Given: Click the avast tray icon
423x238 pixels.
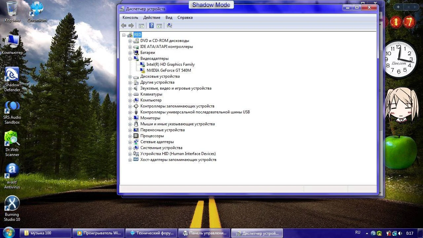Looking at the screenshot, I should (x=373, y=233).
